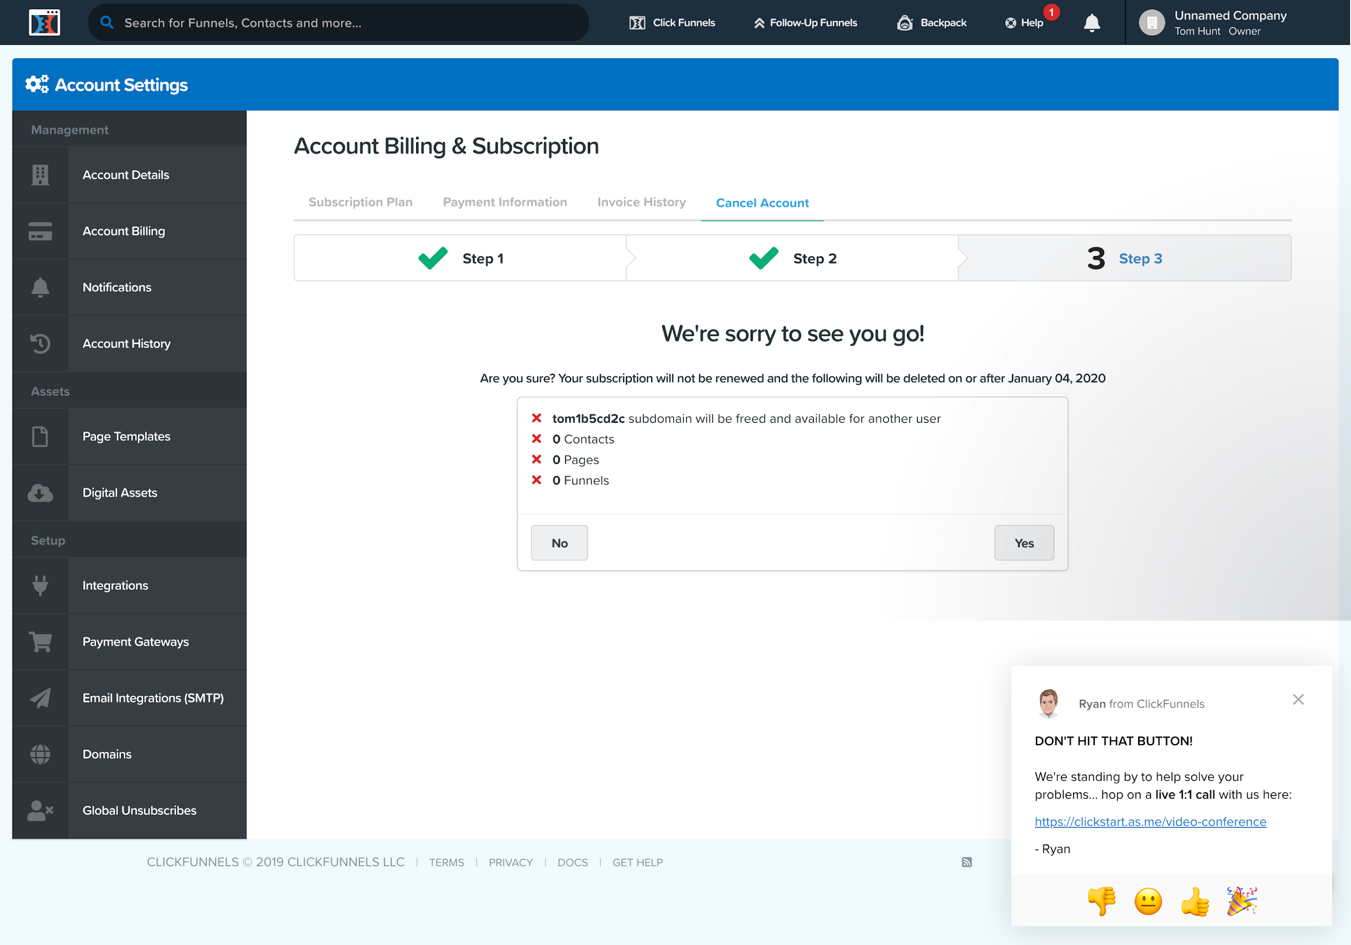Open Domains setup

(x=130, y=754)
